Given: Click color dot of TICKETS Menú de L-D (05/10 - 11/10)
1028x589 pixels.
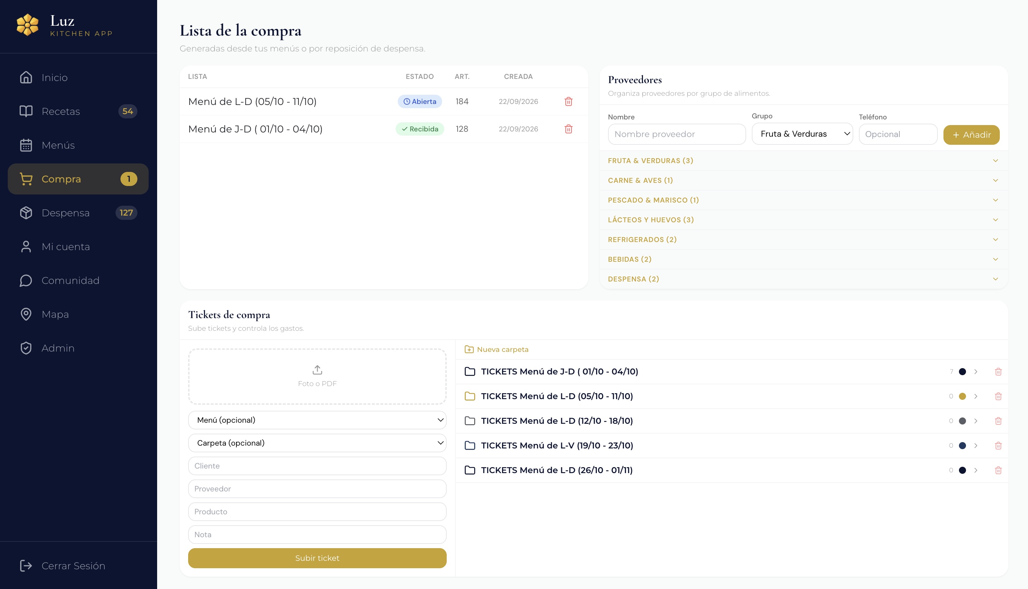Looking at the screenshot, I should [x=962, y=396].
